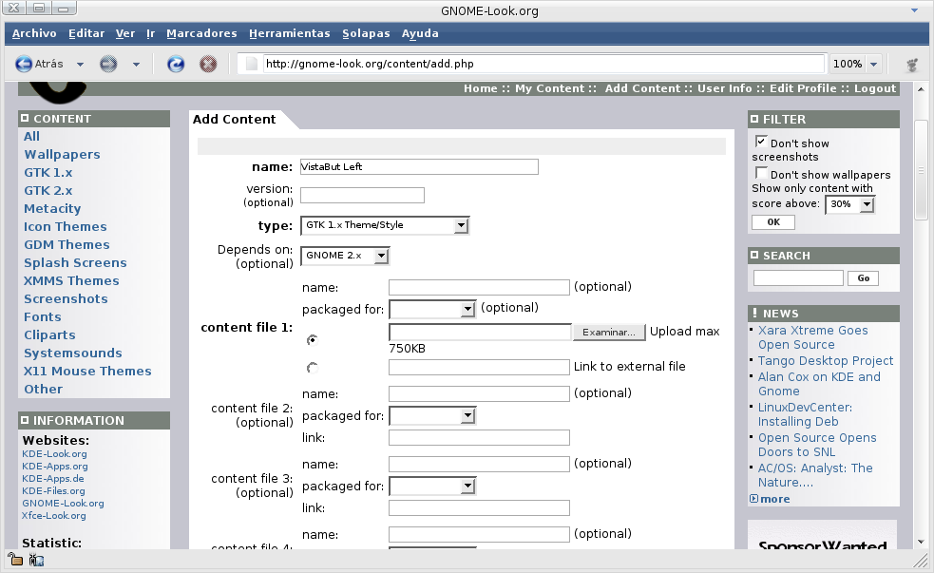Open the GDM Themes category link

(x=67, y=245)
